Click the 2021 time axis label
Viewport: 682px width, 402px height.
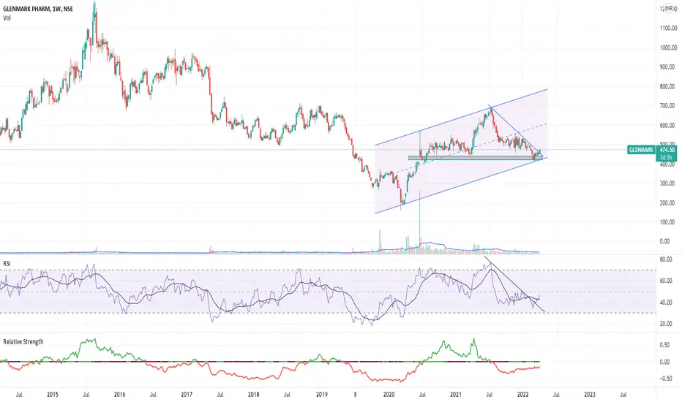[456, 395]
